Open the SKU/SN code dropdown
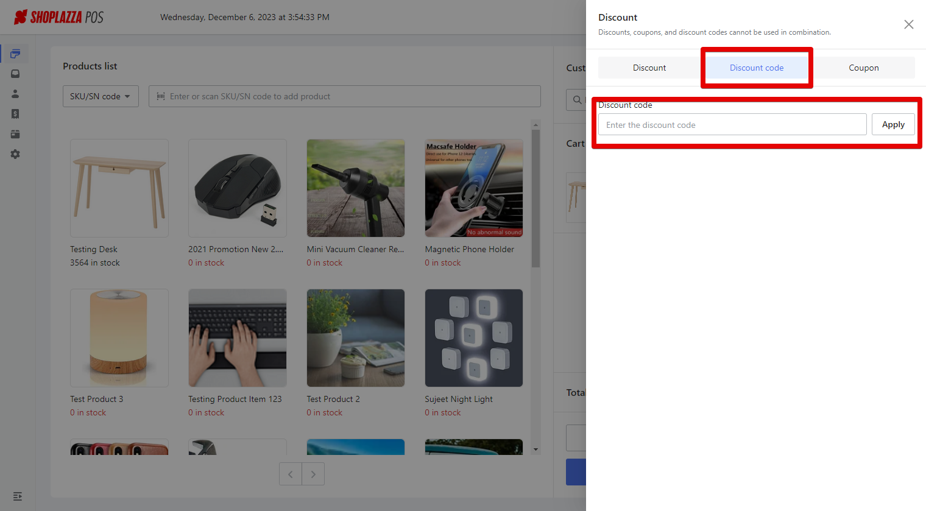The height and width of the screenshot is (511, 926). [101, 96]
